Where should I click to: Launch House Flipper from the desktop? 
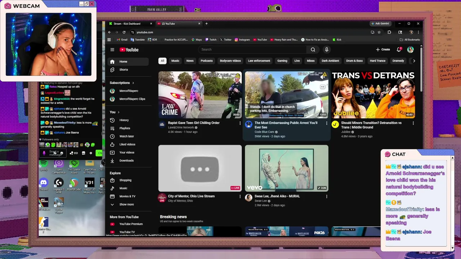click(59, 205)
